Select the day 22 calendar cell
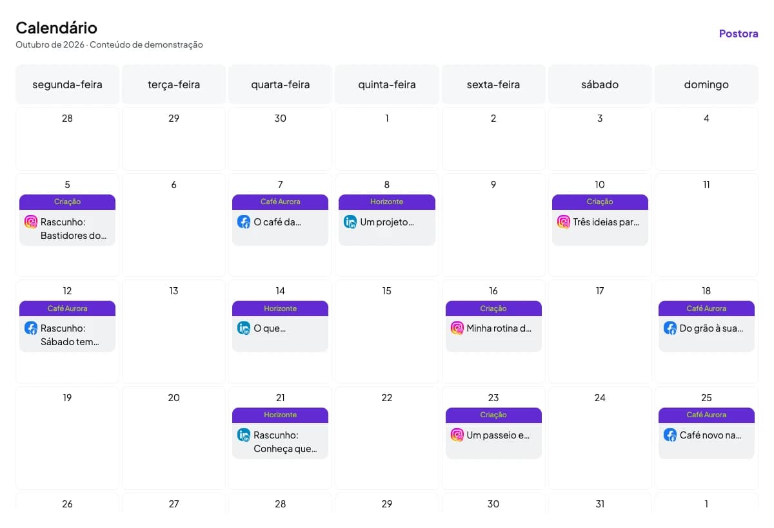Viewport: 774px width, 528px height. (387, 438)
